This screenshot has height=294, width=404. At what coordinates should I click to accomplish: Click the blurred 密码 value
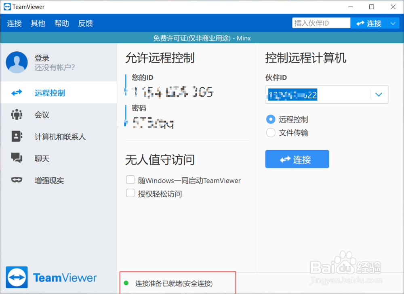tap(153, 123)
